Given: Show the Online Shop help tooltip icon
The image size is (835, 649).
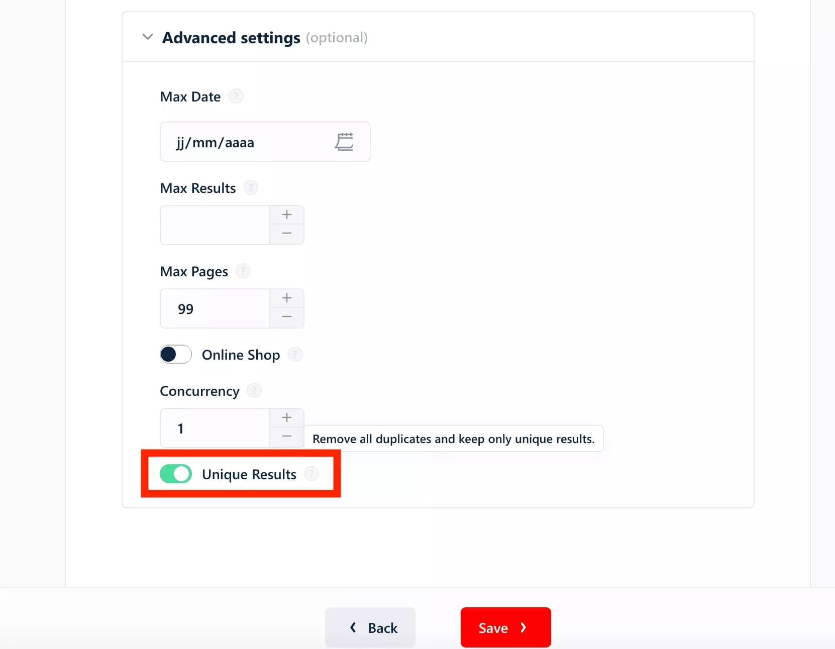Looking at the screenshot, I should tap(295, 355).
